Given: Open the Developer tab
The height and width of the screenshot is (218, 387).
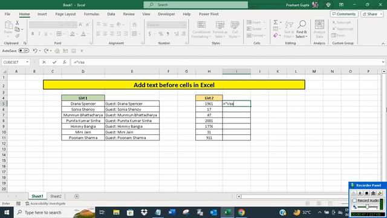Looking at the screenshot, I should coord(166,14).
